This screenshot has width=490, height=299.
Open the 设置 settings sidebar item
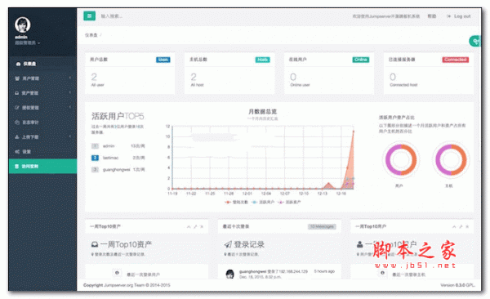click(x=42, y=152)
